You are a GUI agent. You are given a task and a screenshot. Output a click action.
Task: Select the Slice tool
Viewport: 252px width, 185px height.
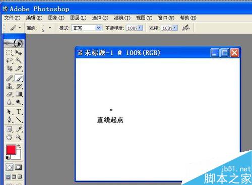click(19, 68)
